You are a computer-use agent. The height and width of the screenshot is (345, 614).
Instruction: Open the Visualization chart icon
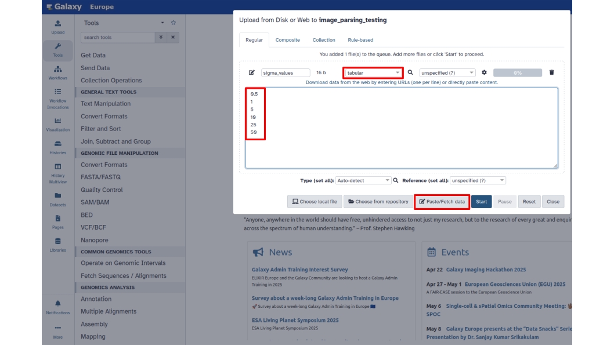[57, 121]
